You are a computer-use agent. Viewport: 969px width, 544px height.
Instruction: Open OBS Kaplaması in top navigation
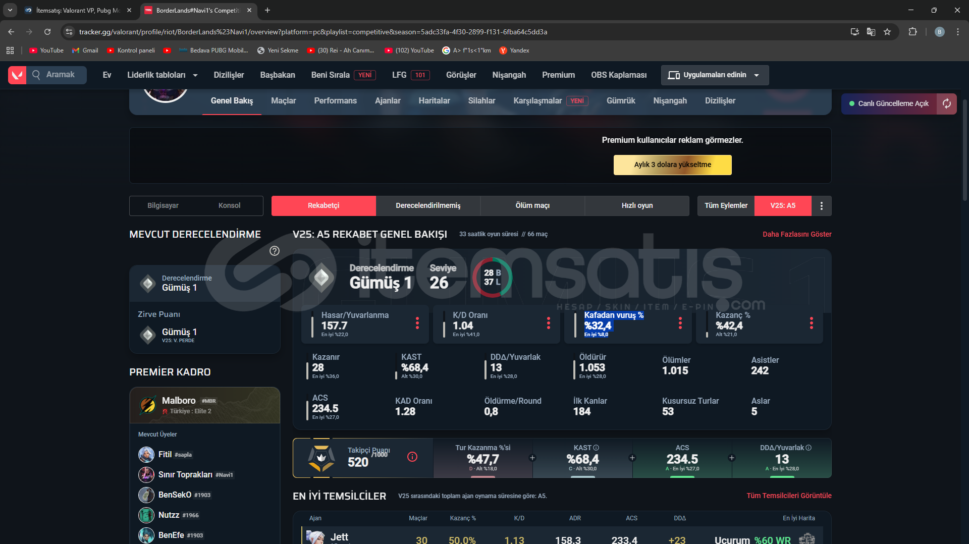coord(619,75)
